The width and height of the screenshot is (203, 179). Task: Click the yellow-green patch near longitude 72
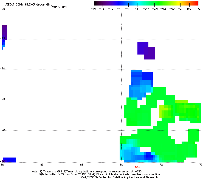point(166,112)
